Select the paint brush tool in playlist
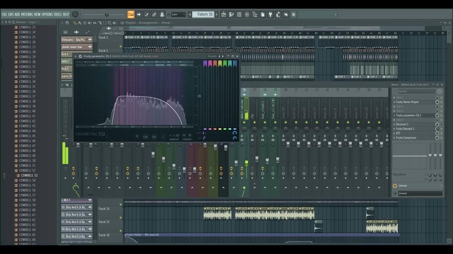Viewport: 453px width, 254px height. (80, 23)
